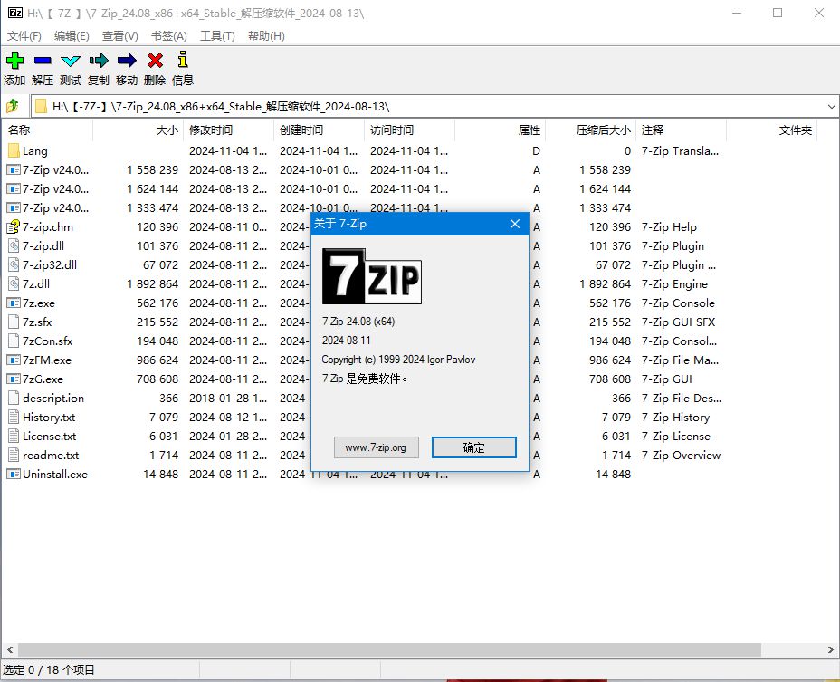Sort by 访问时间 column header
The image size is (840, 682).
coord(410,130)
